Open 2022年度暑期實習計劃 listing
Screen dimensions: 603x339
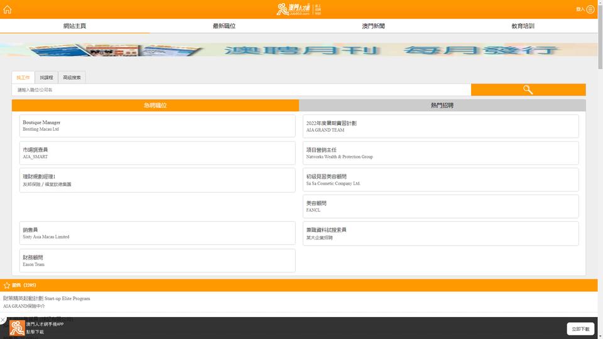click(x=441, y=126)
